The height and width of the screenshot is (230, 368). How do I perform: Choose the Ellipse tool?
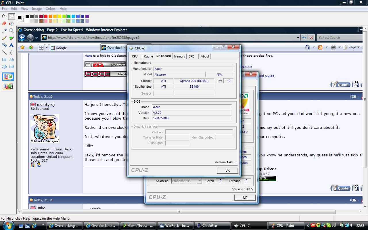click(x=4, y=67)
